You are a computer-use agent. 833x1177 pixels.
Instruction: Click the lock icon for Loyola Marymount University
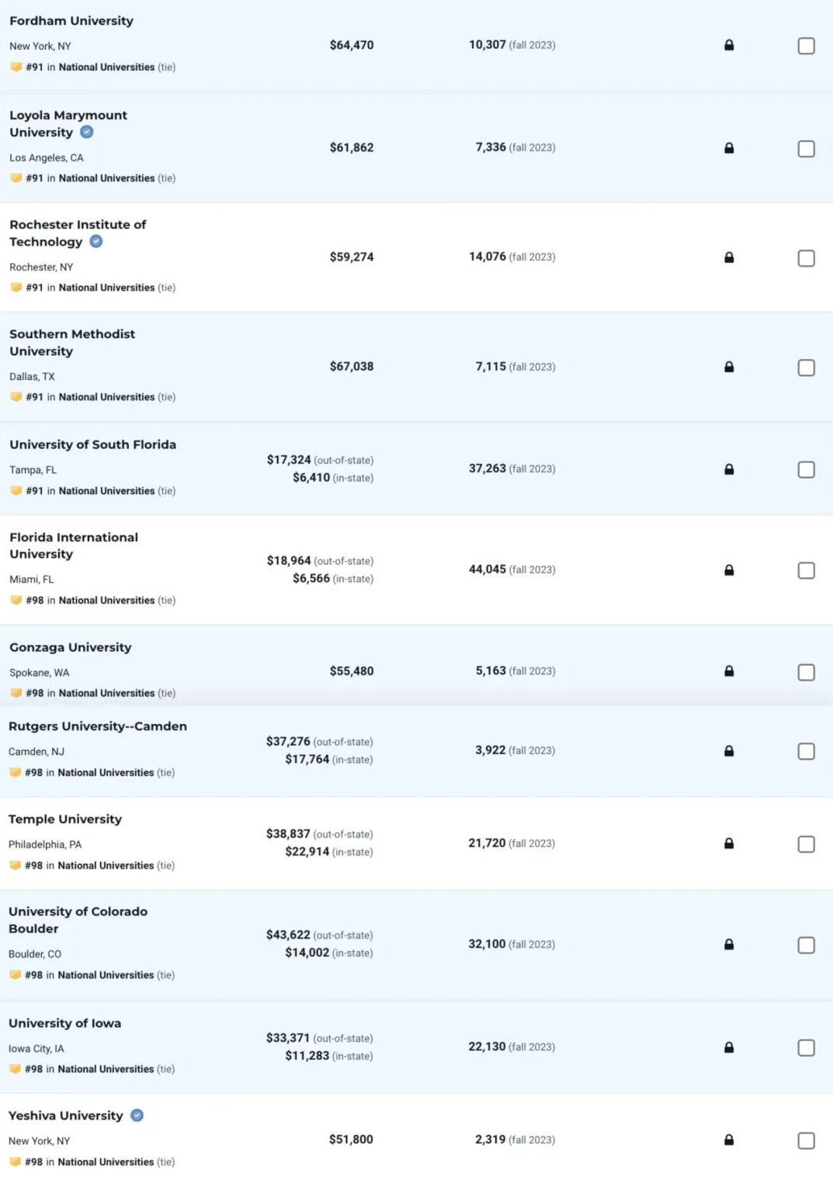coord(729,148)
